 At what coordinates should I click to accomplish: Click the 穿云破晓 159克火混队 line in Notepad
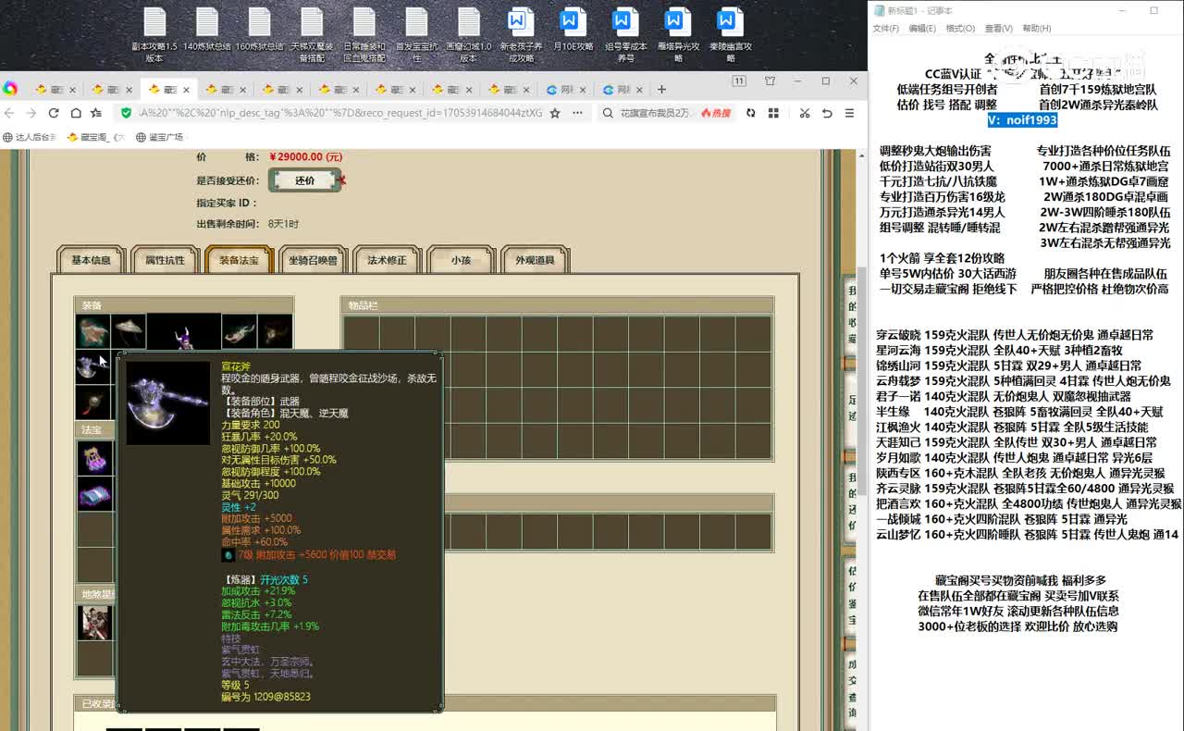1015,335
